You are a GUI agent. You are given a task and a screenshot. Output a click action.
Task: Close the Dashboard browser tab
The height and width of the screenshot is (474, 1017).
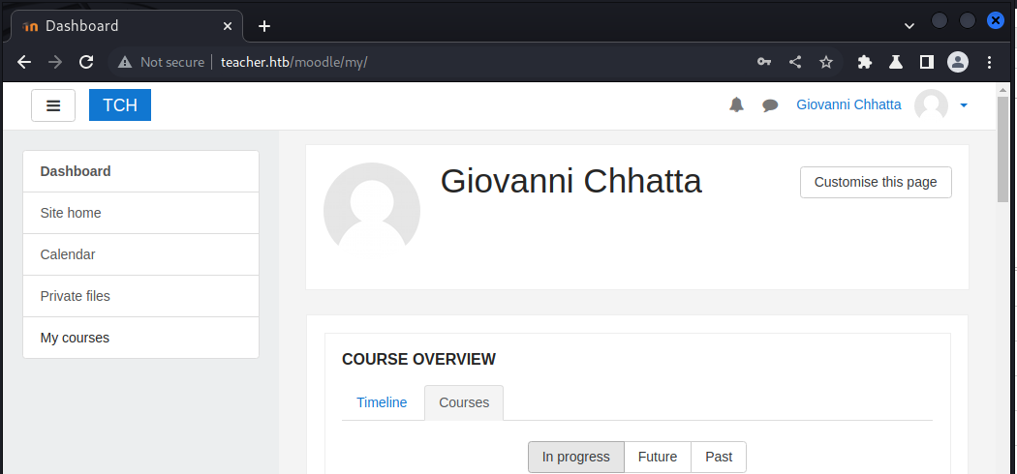click(x=228, y=26)
